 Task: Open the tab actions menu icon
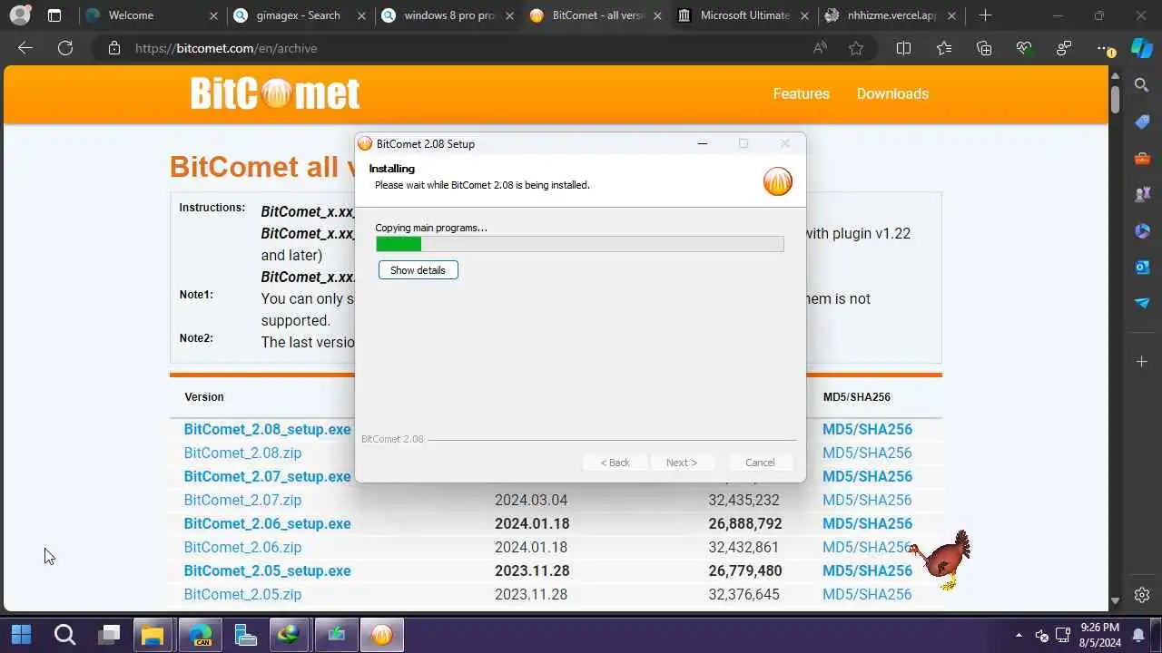tap(54, 15)
